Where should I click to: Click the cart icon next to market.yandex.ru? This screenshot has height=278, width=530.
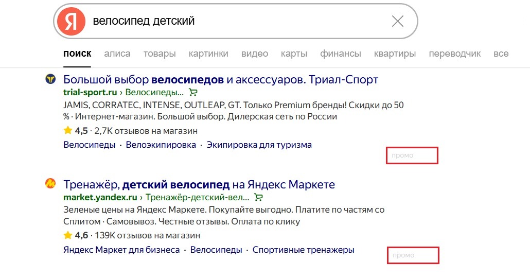[x=258, y=197]
